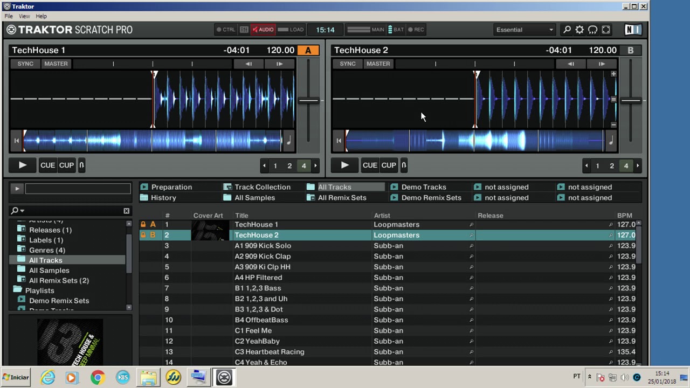Open the Traktor icon in the taskbar
The image size is (690, 388).
tap(224, 377)
